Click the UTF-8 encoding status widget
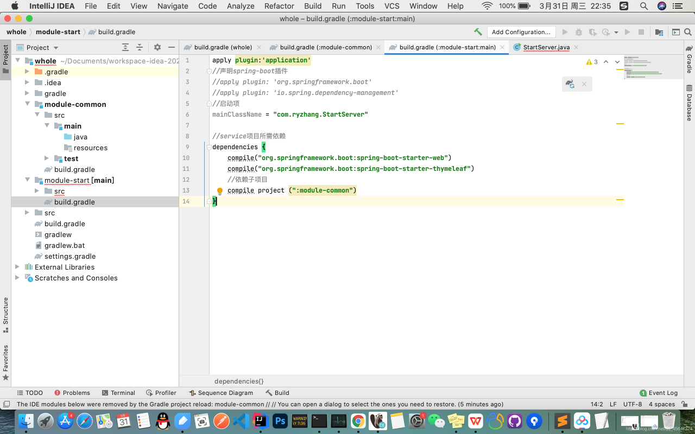695x434 pixels. point(633,404)
